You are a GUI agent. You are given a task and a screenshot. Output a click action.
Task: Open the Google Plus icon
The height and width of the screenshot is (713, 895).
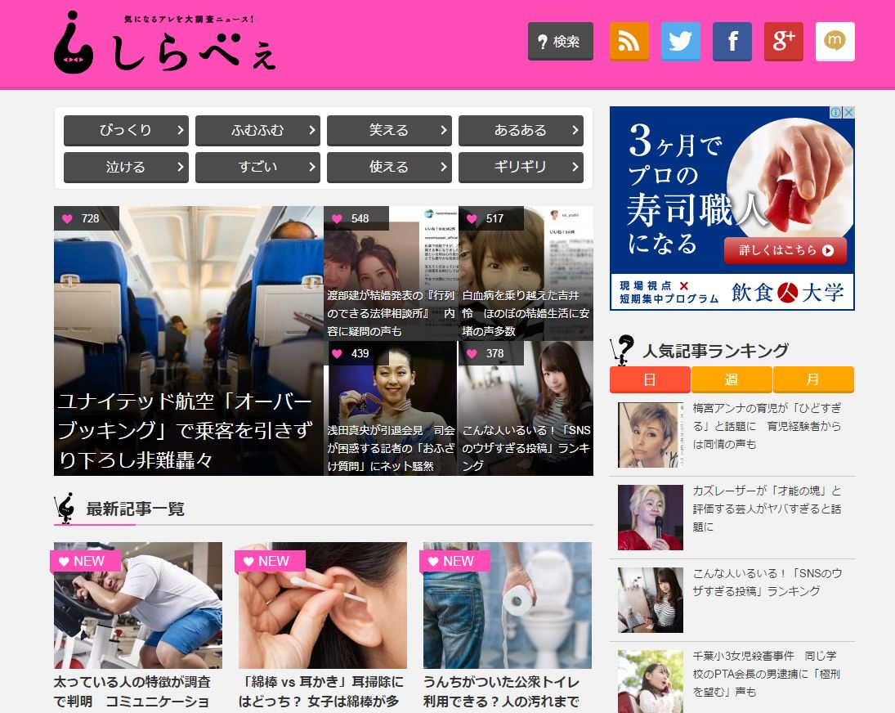783,41
